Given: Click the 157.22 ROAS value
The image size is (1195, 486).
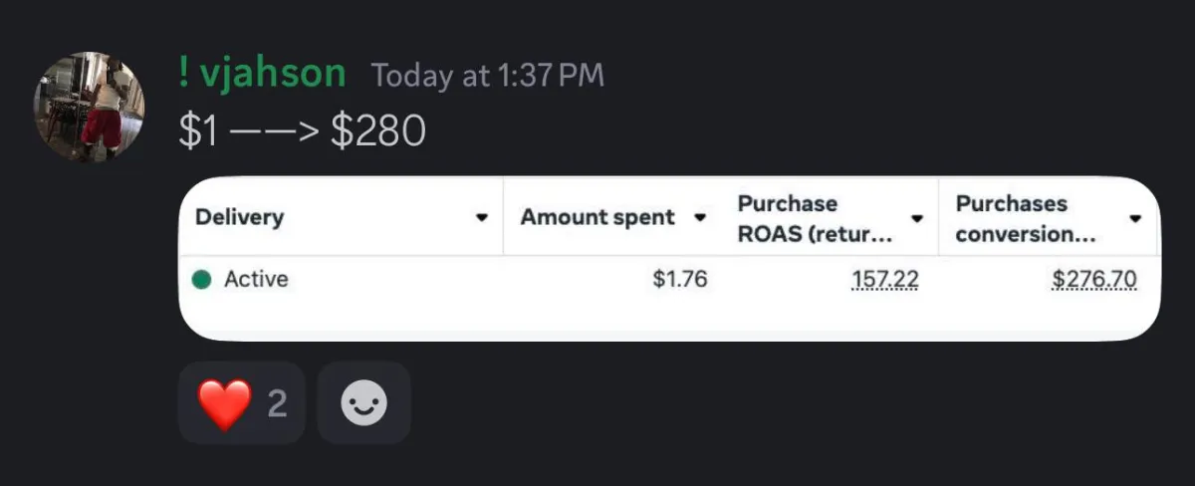Looking at the screenshot, I should click(885, 280).
